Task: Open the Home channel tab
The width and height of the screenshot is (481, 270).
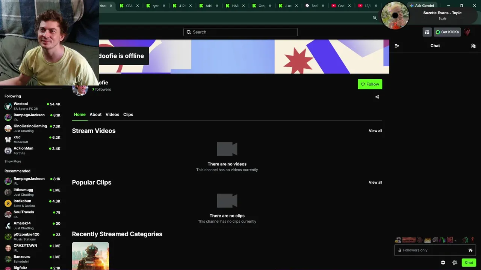Action: (80, 114)
